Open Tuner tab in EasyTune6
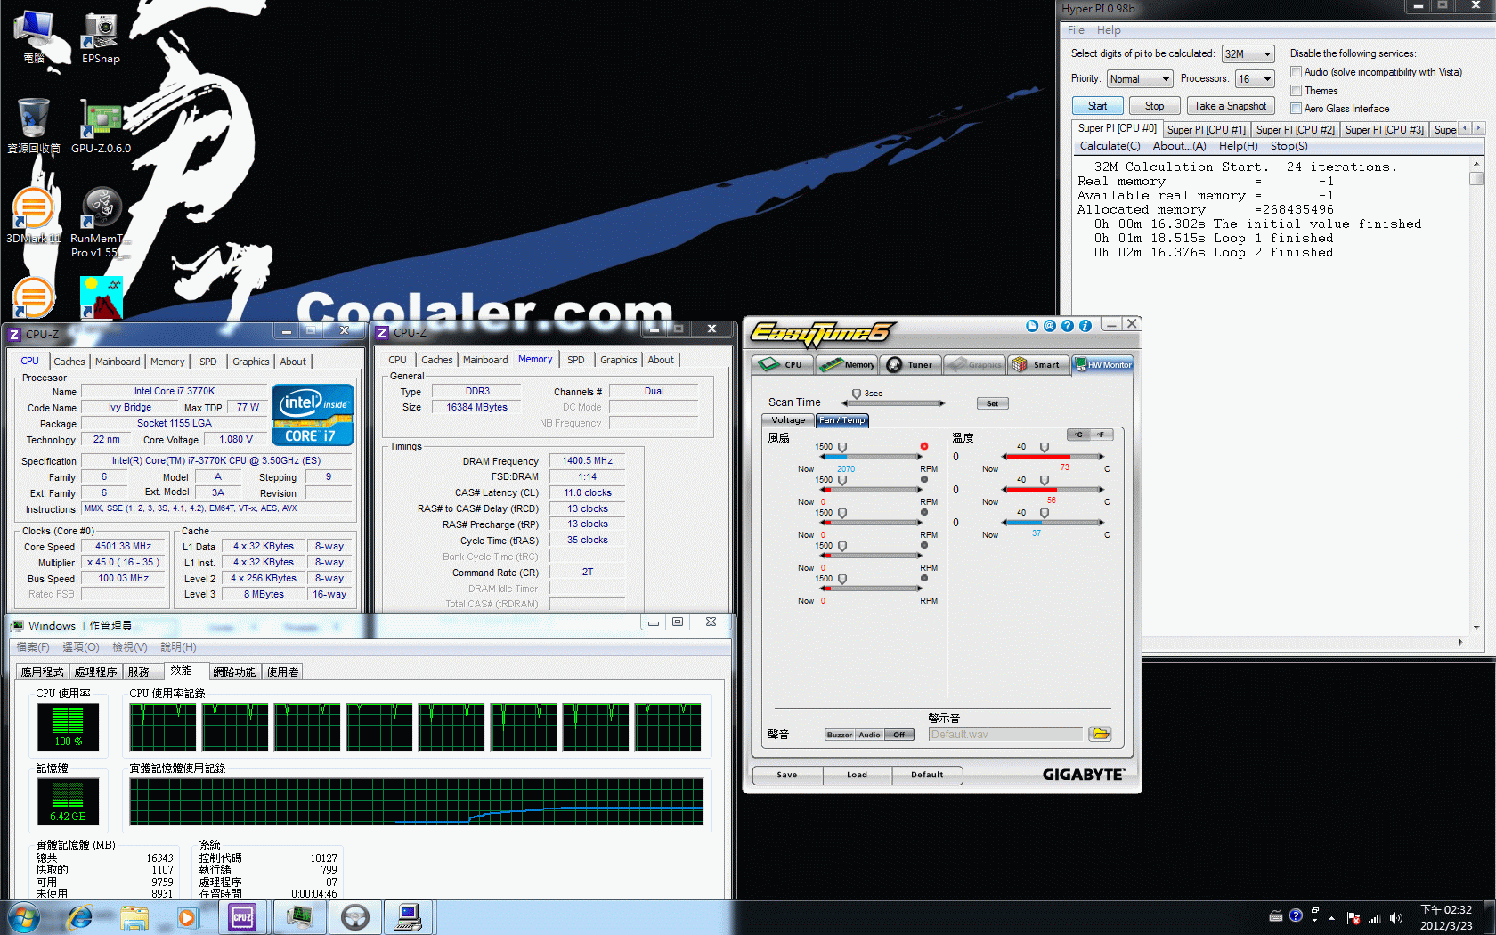Image resolution: width=1496 pixels, height=935 pixels. pos(911,365)
